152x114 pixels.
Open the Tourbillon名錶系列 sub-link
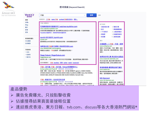coord(46,33)
